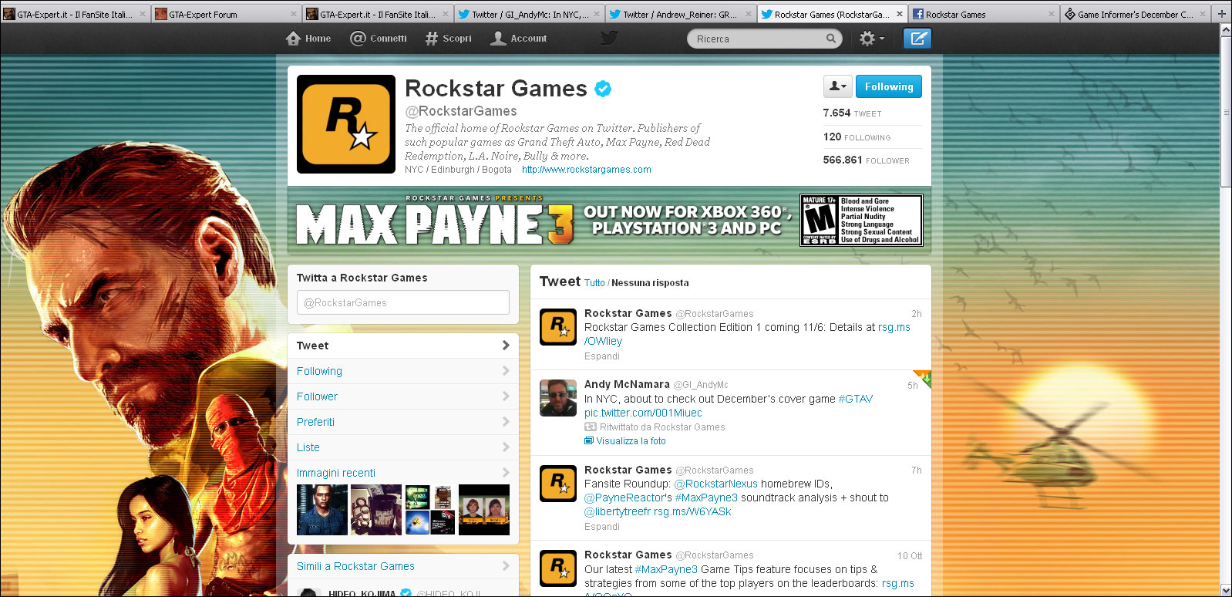Open rockstargames.com website link

click(586, 170)
